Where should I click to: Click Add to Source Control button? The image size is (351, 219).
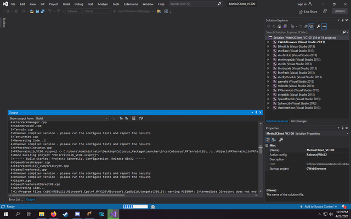(x=319, y=207)
